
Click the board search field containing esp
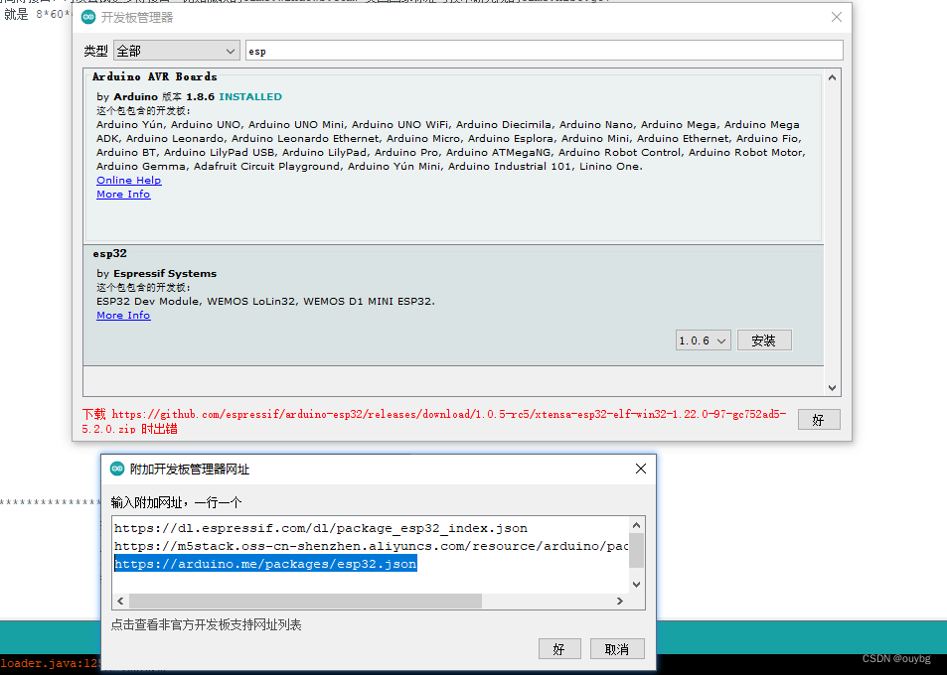pos(545,51)
